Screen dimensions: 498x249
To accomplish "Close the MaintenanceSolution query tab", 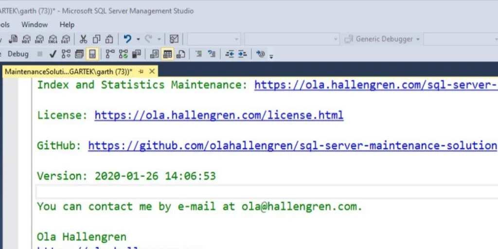I will (152, 71).
